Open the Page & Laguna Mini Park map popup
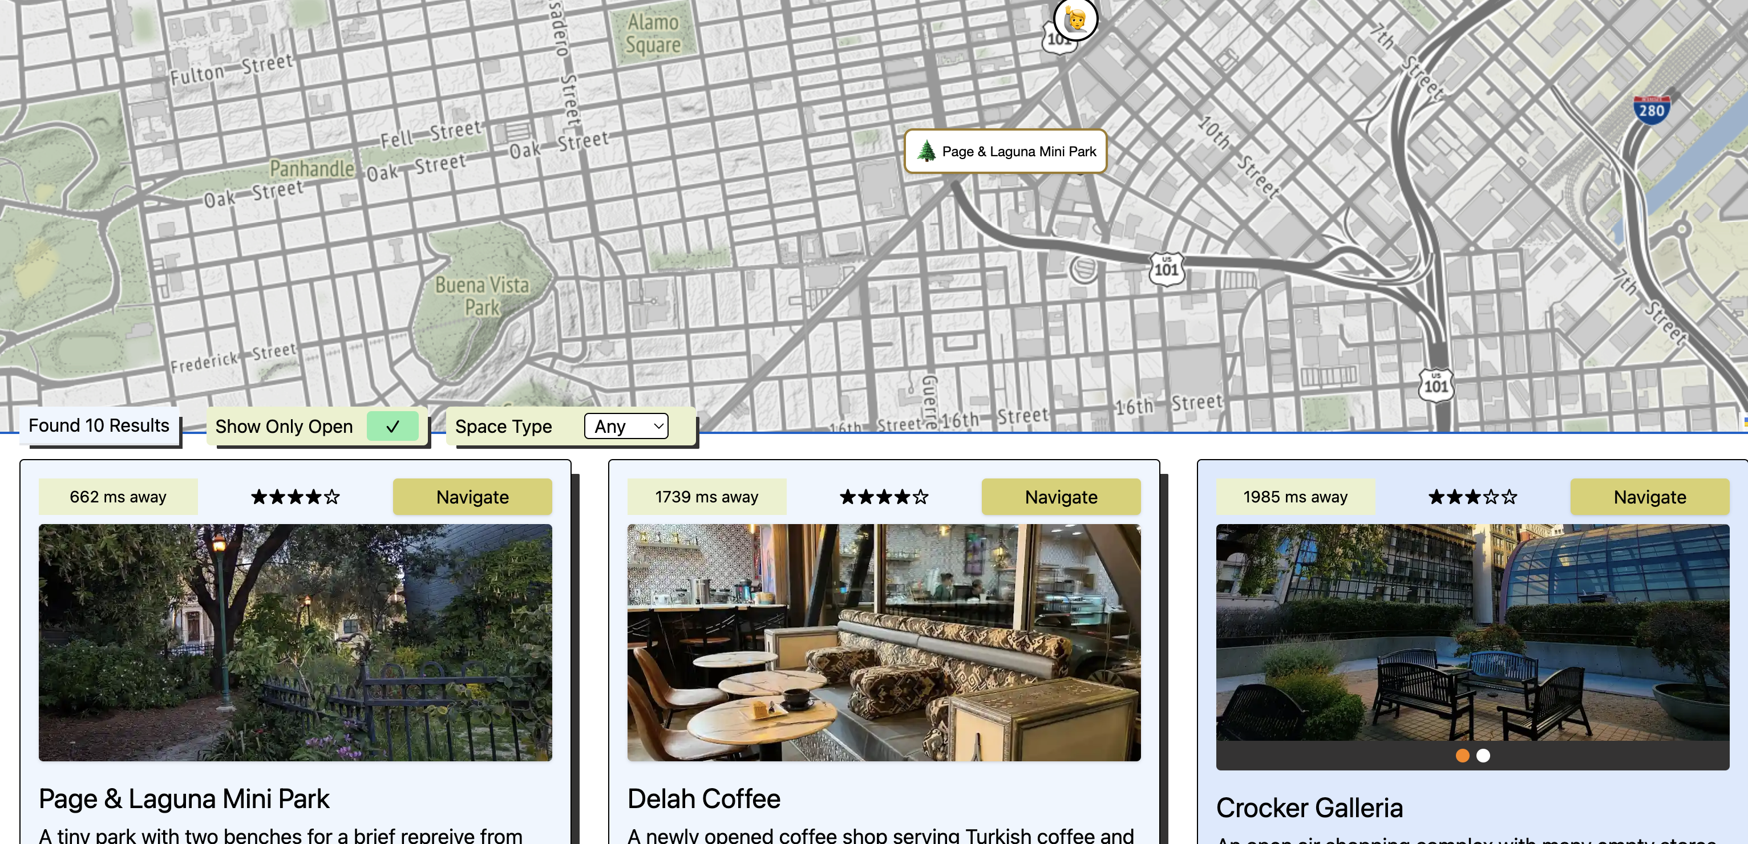The height and width of the screenshot is (844, 1748). (x=1006, y=151)
